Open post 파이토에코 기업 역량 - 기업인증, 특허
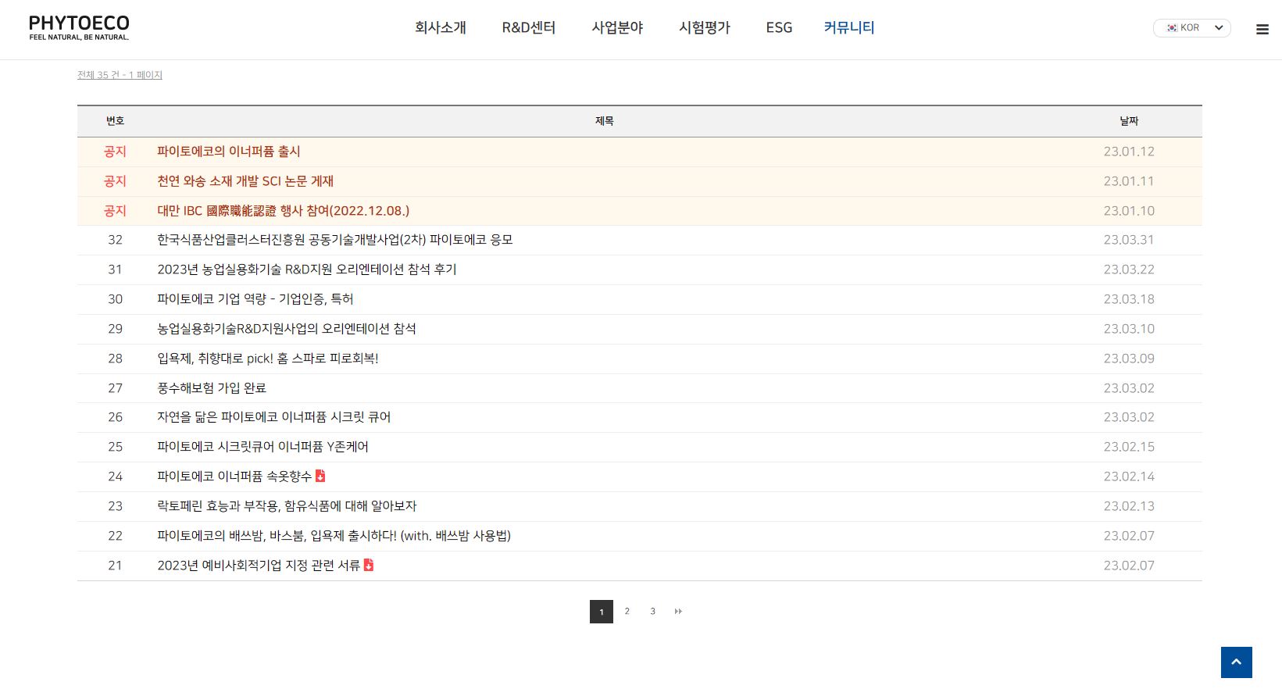This screenshot has height=689, width=1282. [255, 299]
